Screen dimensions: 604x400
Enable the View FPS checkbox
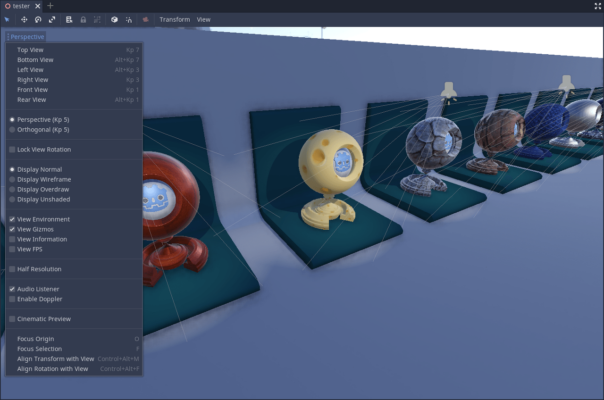pos(74,249)
